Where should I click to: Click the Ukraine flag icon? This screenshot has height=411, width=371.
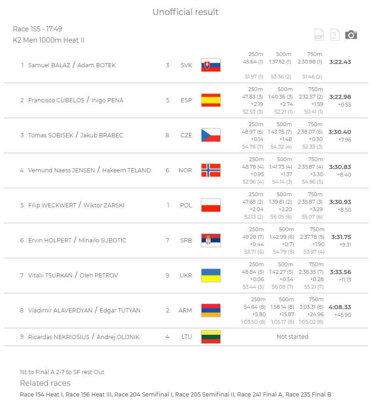coord(211,275)
